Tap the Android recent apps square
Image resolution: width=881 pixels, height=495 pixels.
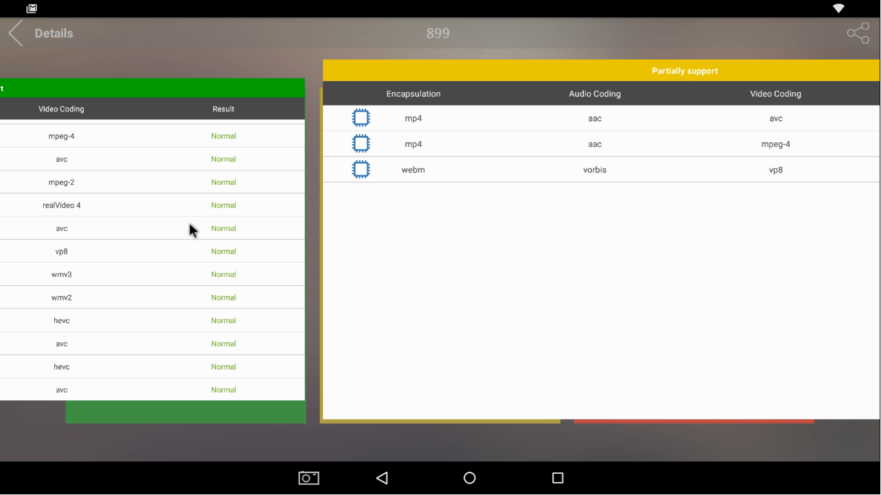tap(558, 478)
